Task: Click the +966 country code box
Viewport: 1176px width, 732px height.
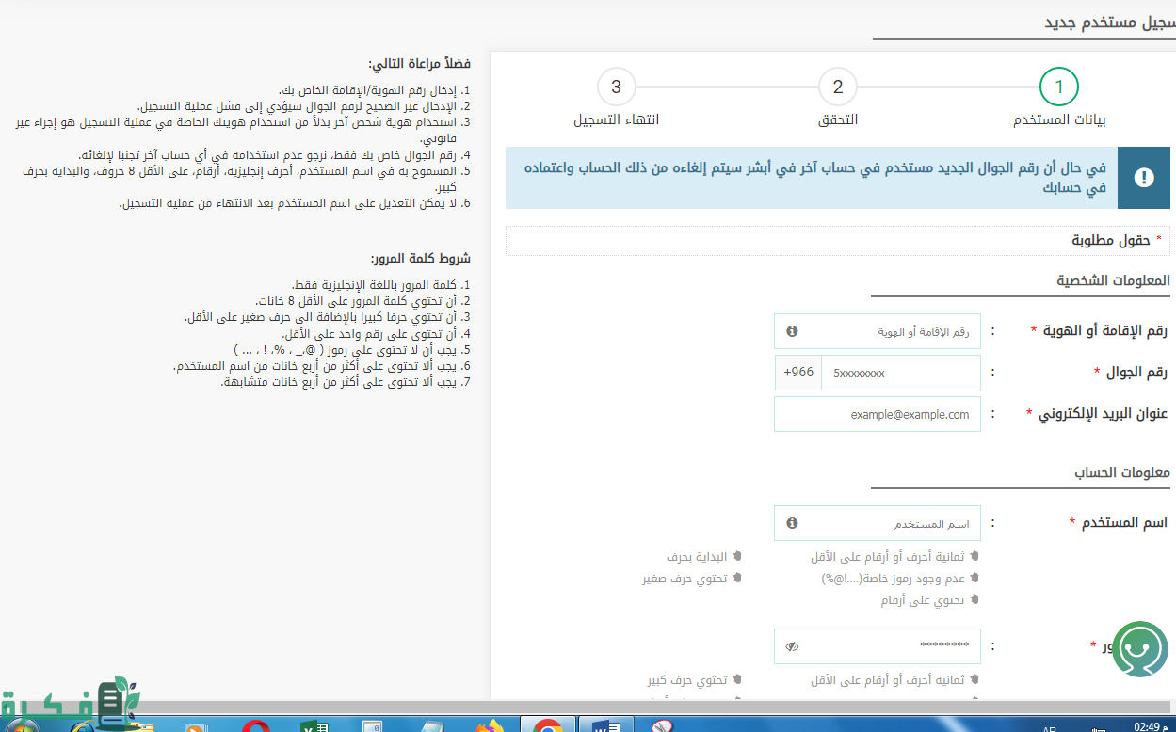Action: [798, 373]
